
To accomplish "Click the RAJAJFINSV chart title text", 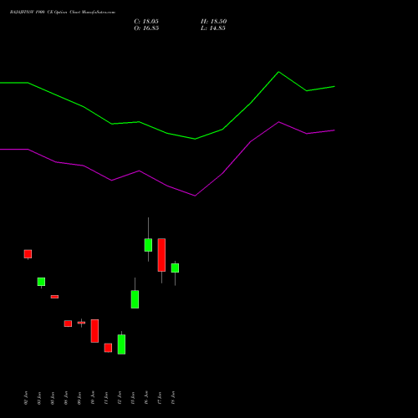I will [x=63, y=13].
